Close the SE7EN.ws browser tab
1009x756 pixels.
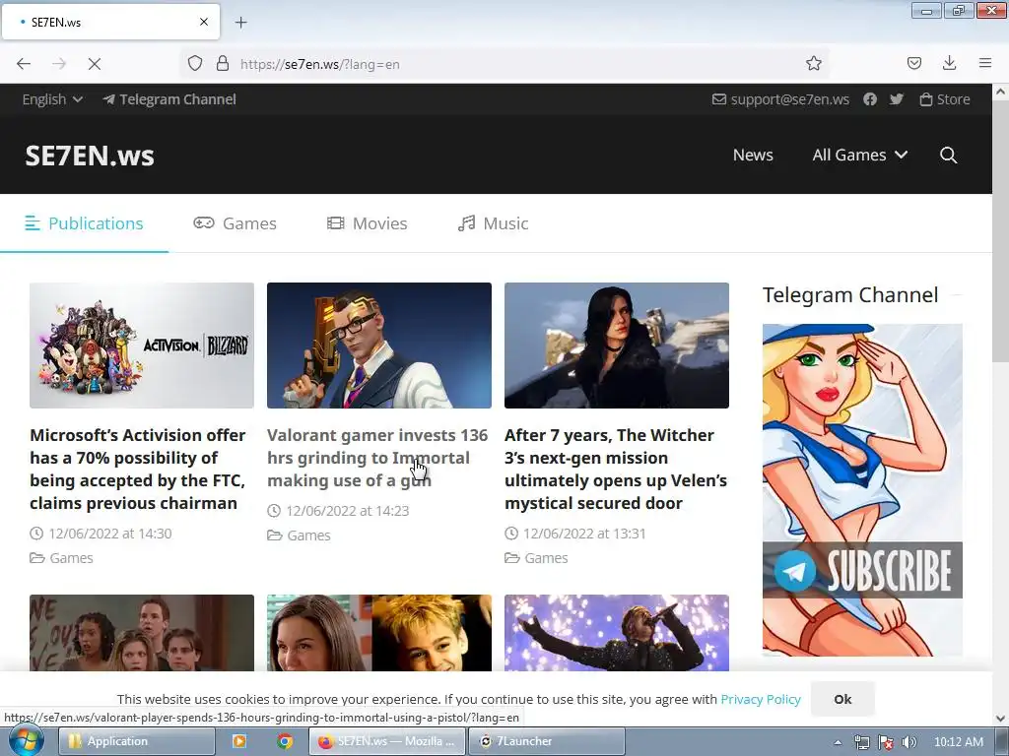204,22
